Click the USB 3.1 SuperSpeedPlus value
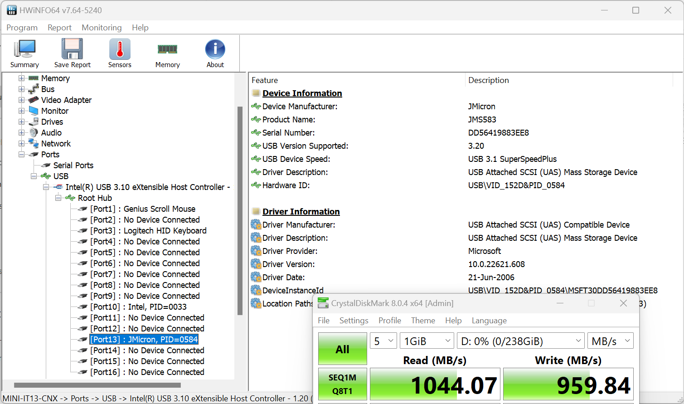Viewport: 684px width, 404px height. coord(512,159)
